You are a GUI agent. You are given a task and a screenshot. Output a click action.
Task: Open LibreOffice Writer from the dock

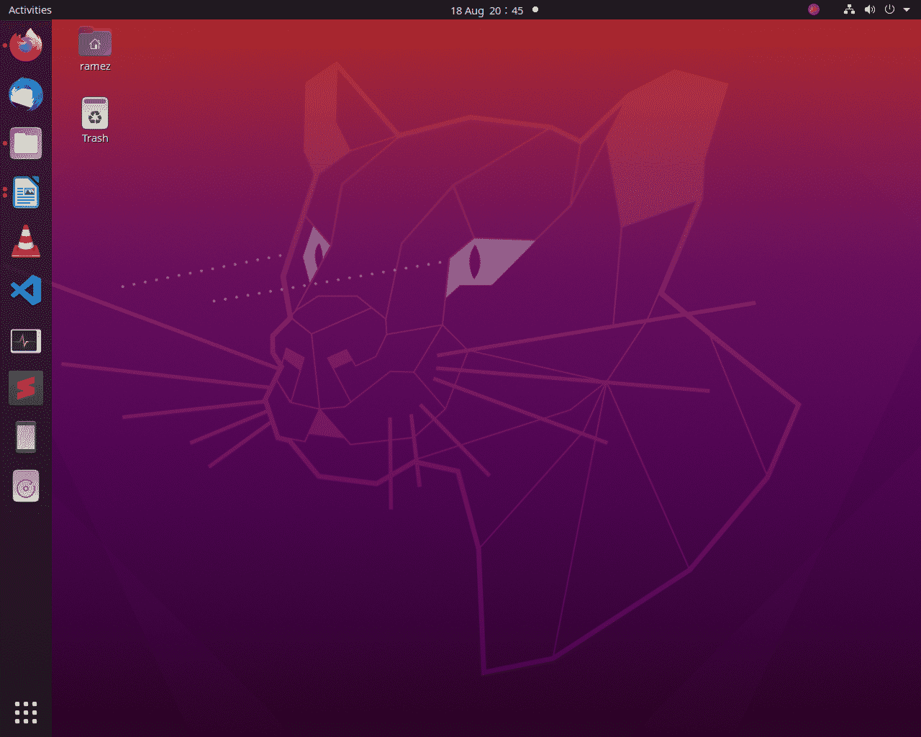[26, 192]
